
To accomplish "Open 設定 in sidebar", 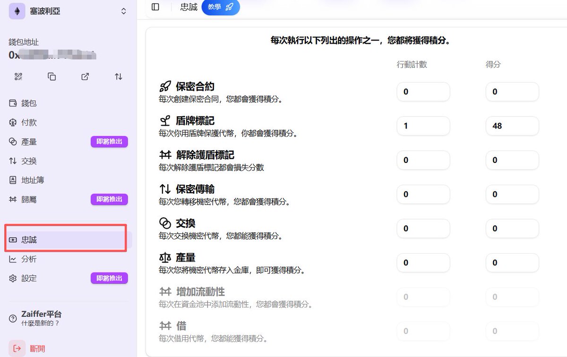I will [69, 278].
